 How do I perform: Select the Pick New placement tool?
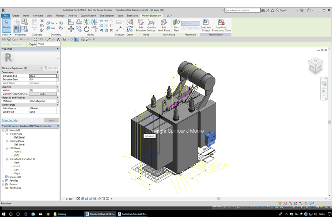coord(176,25)
